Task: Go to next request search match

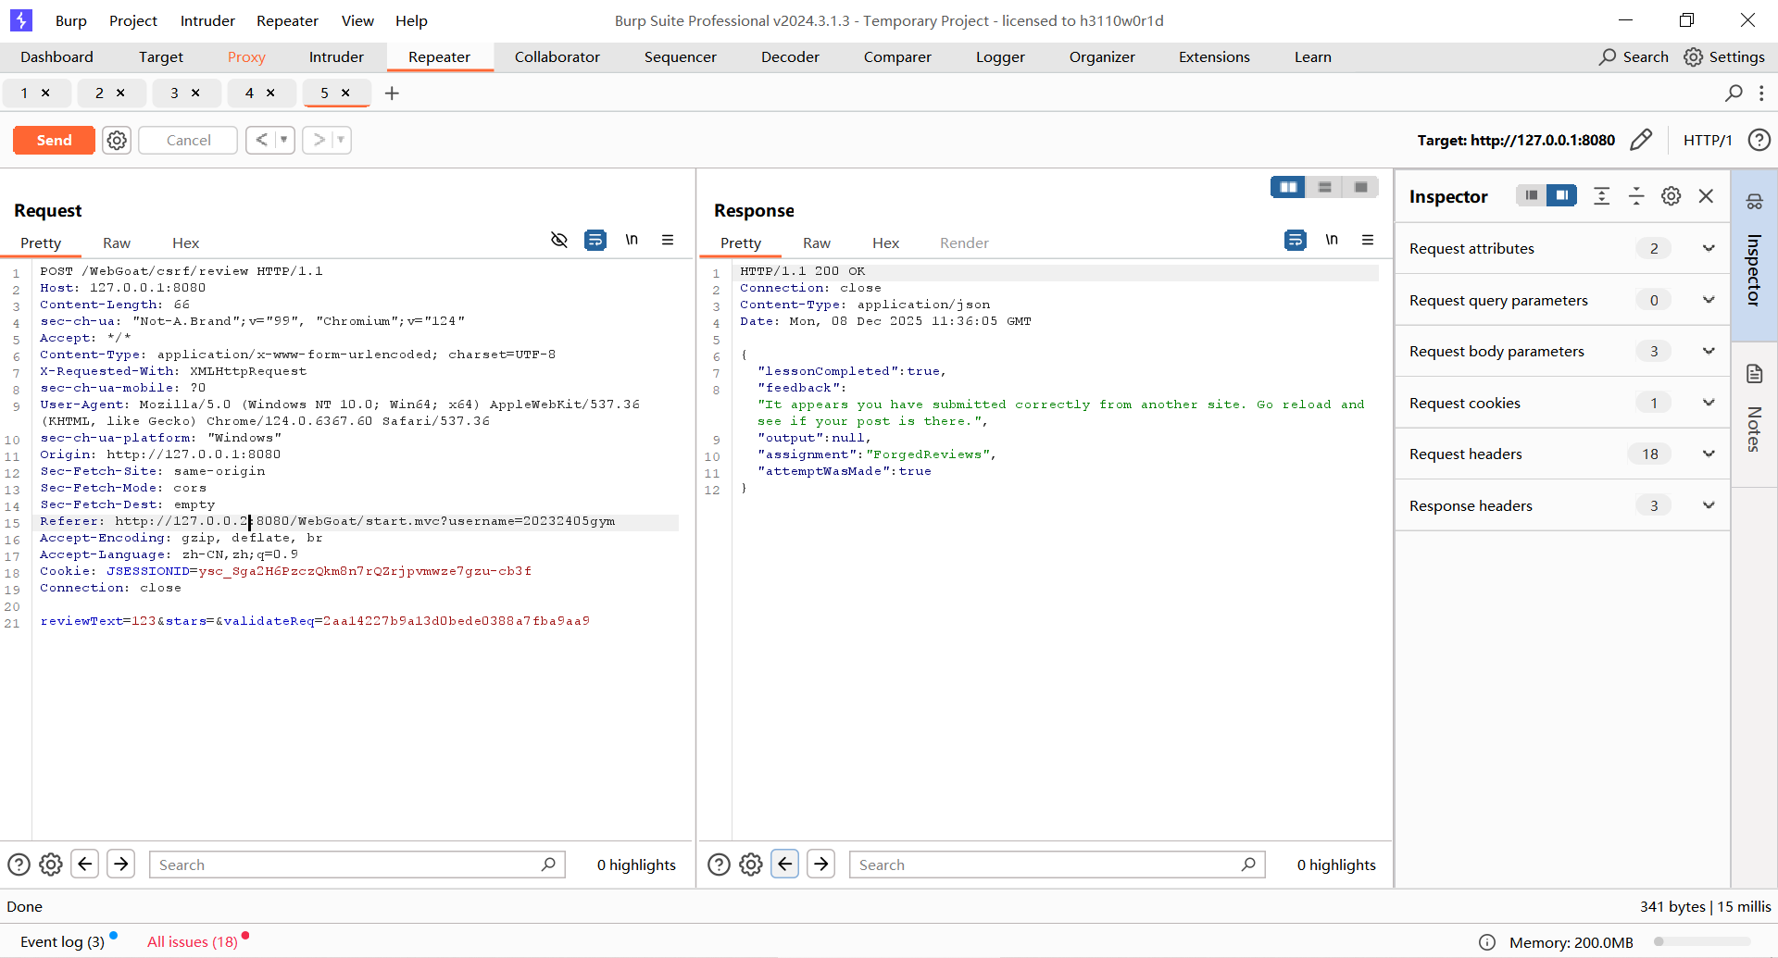Action: click(121, 865)
